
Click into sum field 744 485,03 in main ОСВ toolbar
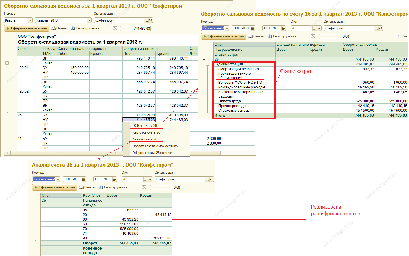pyautogui.click(x=136, y=29)
